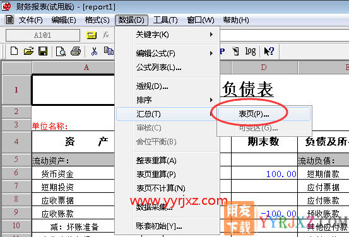Select row 6 header

pyautogui.click(x=16, y=173)
